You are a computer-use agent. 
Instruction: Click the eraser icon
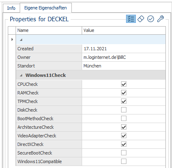[x=141, y=19]
